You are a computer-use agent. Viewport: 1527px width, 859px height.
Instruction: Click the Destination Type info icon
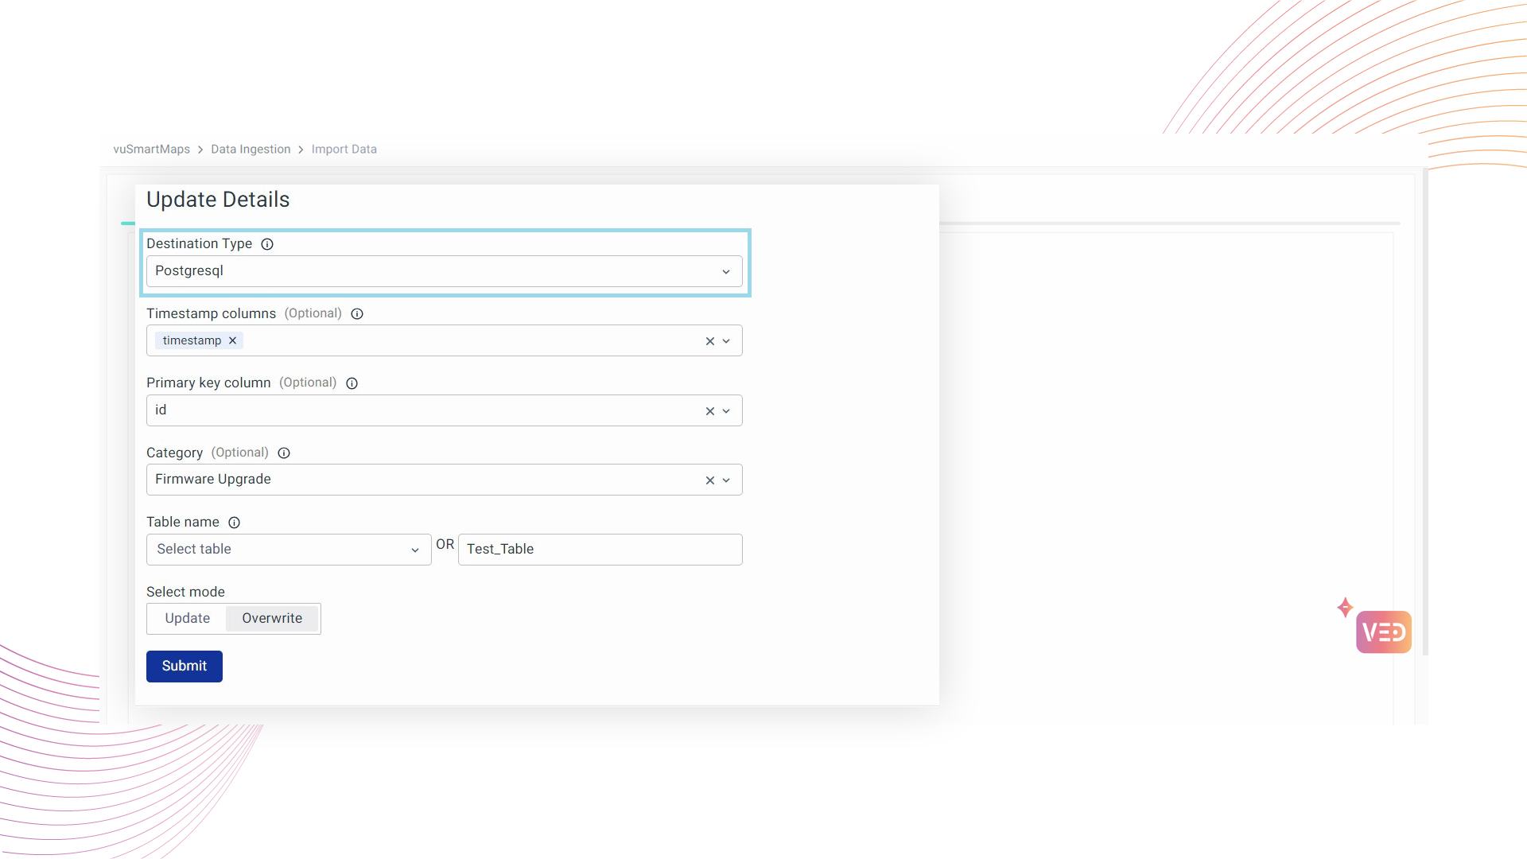pos(267,244)
